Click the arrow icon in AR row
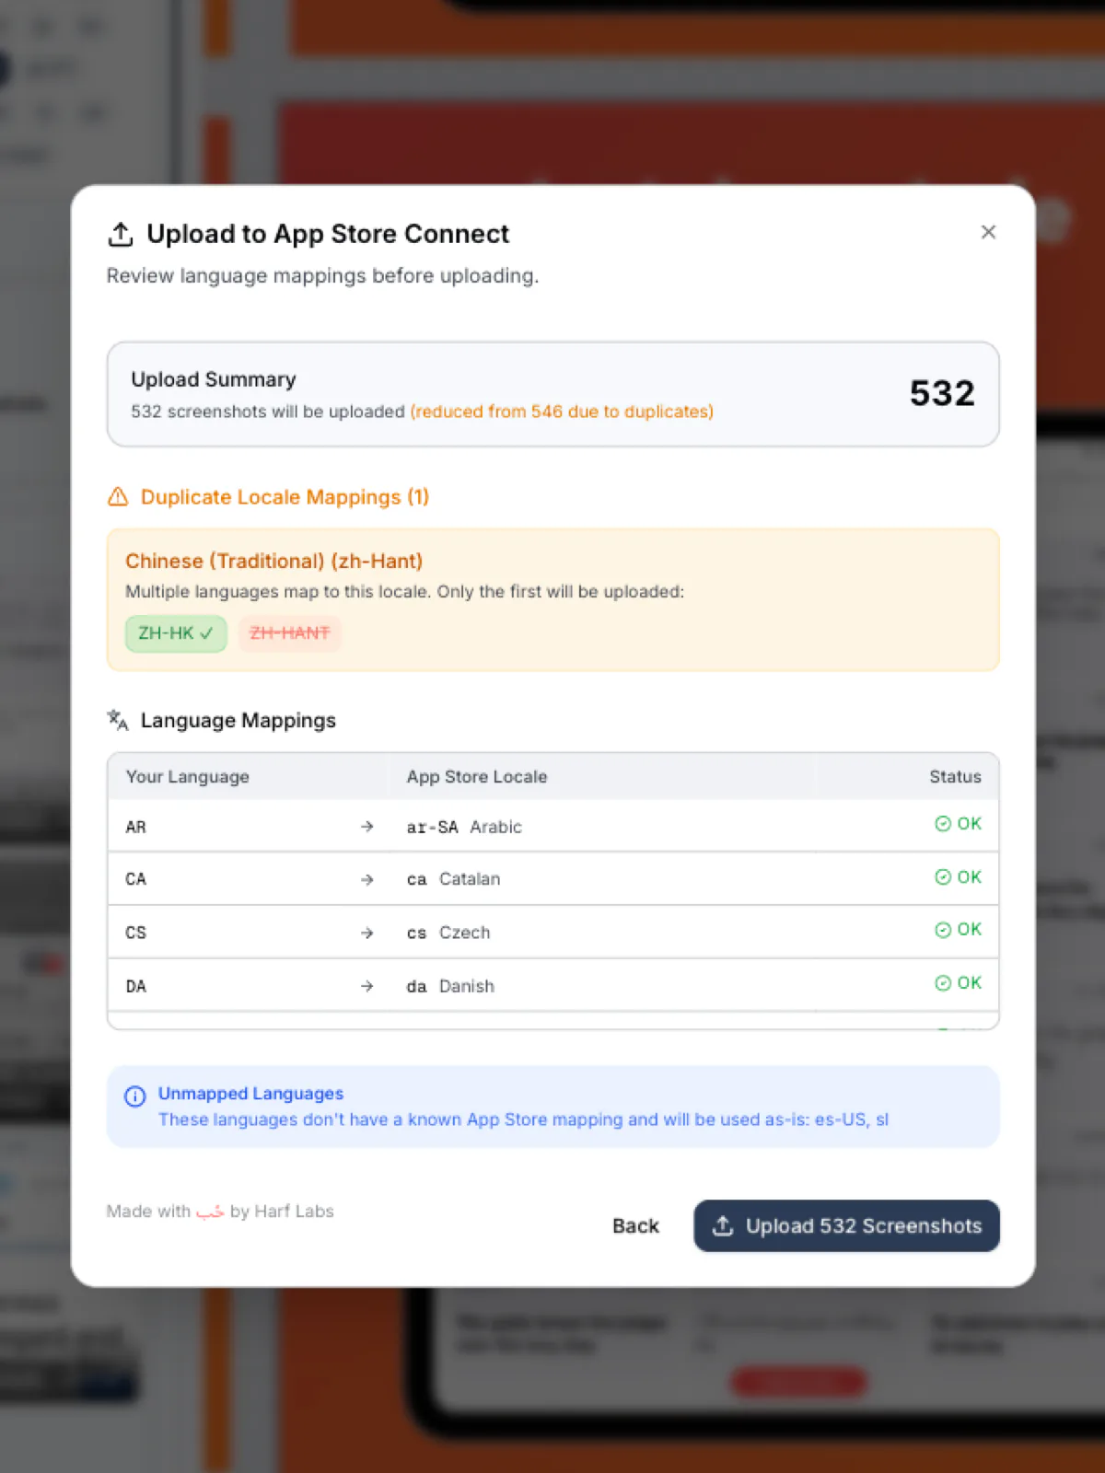Screen dimensions: 1105x1473 [x=367, y=827]
